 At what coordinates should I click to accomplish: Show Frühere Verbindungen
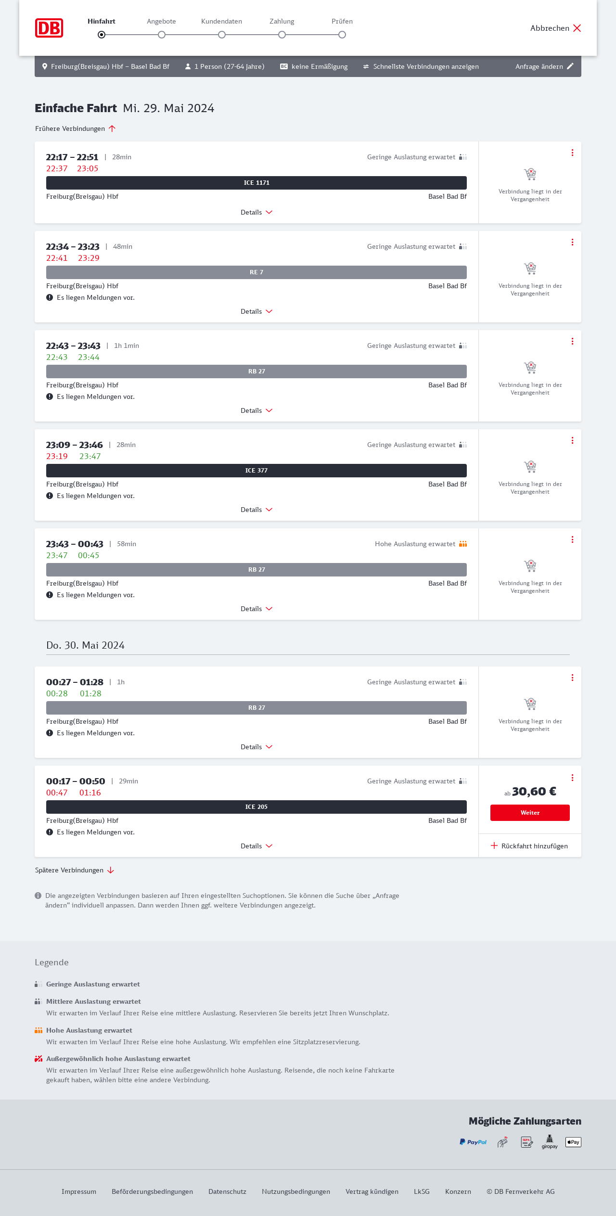[76, 128]
